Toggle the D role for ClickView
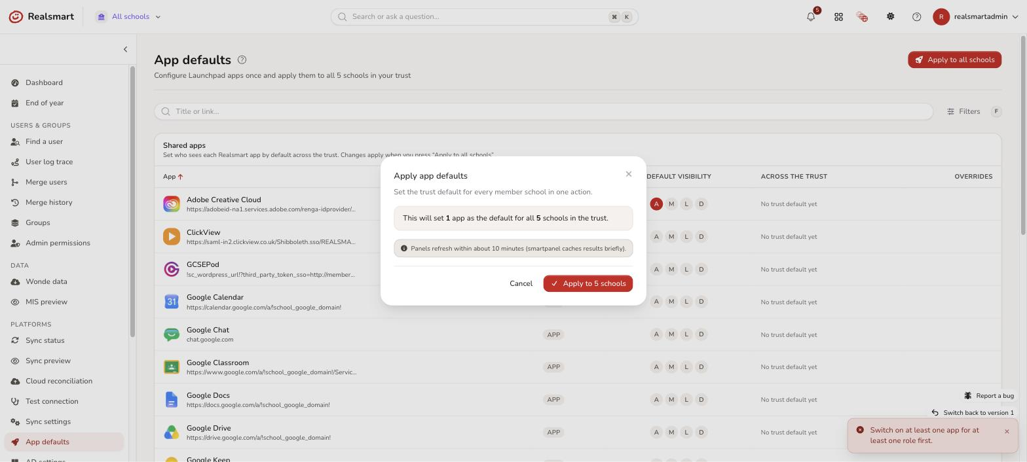This screenshot has width=1027, height=462. pyautogui.click(x=701, y=236)
